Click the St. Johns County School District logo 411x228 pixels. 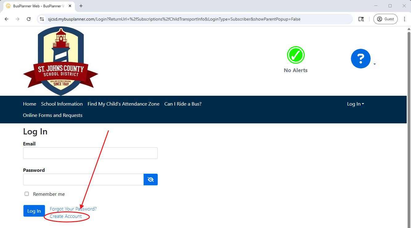[x=61, y=61]
